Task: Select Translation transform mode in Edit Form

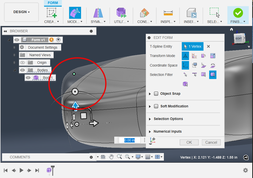Action: (194, 56)
